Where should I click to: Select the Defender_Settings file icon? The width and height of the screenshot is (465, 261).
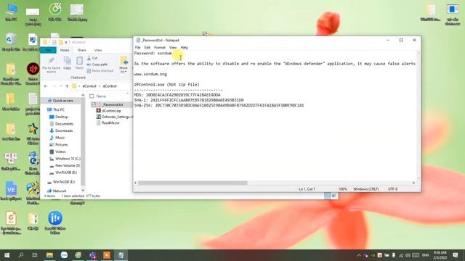coord(99,117)
